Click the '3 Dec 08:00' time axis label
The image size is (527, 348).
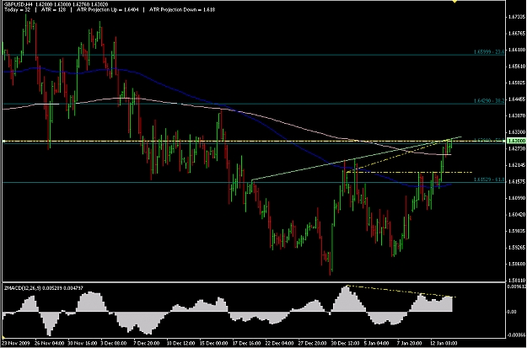(x=114, y=344)
